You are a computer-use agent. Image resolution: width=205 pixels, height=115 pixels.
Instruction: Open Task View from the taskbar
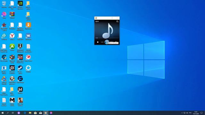pos(13,113)
